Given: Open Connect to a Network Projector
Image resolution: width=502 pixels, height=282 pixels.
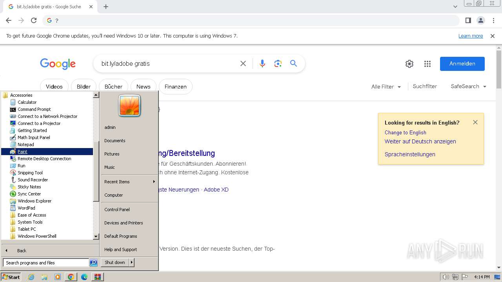Looking at the screenshot, I should pos(47,116).
